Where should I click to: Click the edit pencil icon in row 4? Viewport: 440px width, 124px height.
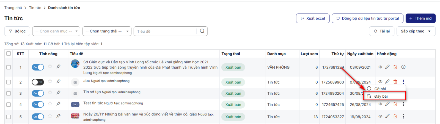coord(387,104)
